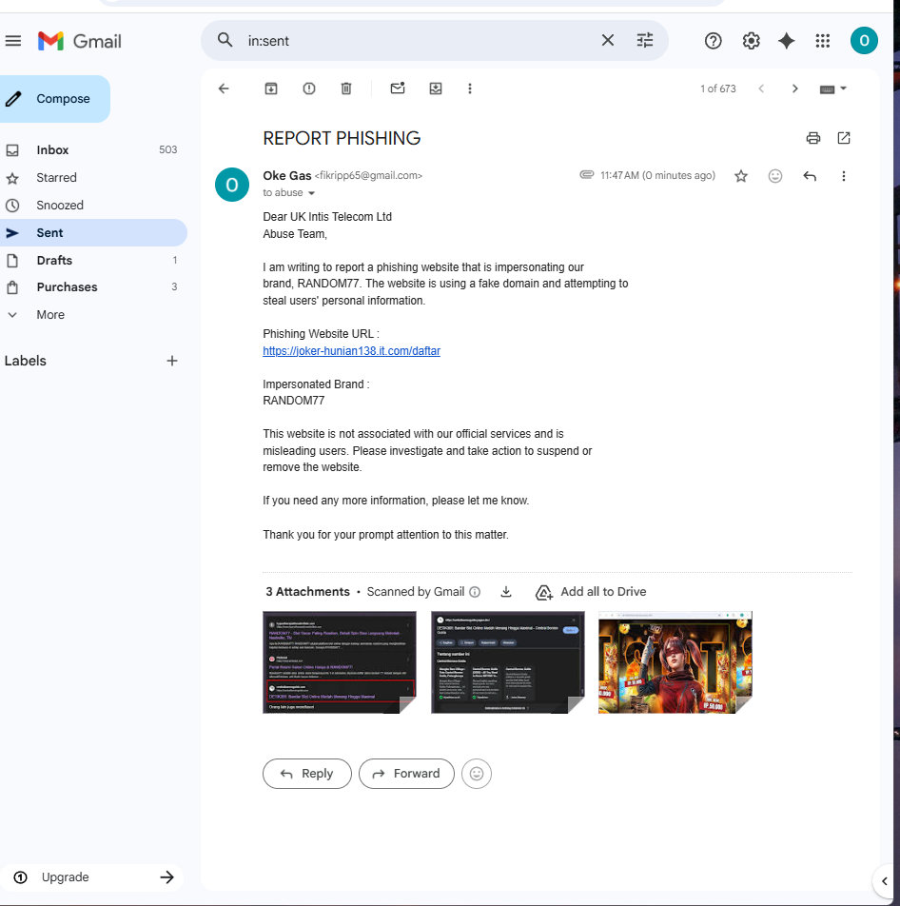Open second attachment dark page screenshot
Screen dimensions: 900x906
(507, 662)
